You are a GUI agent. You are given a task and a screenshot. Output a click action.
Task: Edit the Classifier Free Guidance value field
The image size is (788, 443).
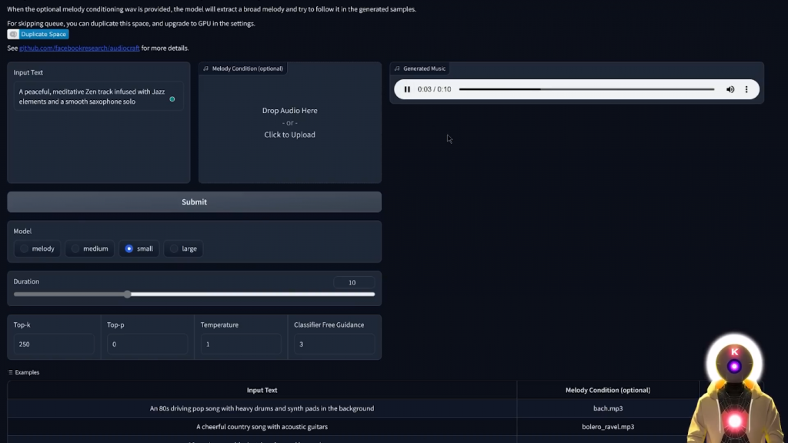[334, 344]
